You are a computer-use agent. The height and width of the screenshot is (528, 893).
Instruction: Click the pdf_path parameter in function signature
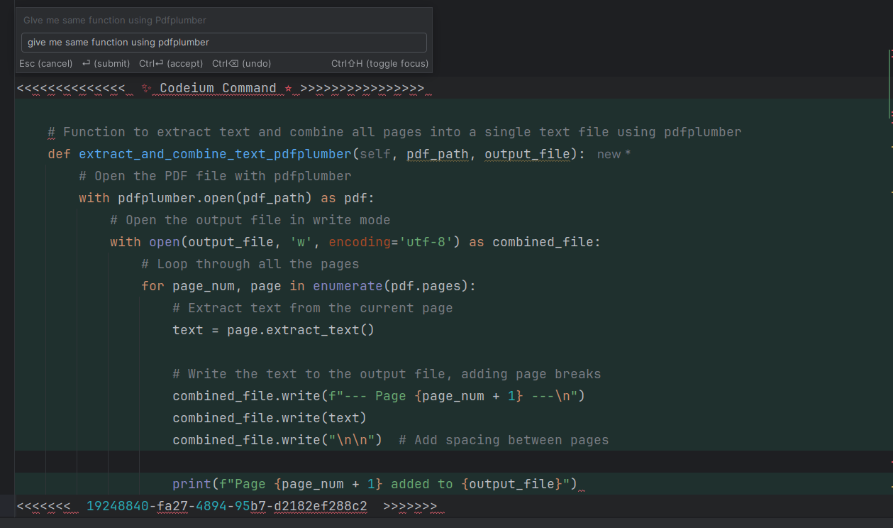pos(438,154)
